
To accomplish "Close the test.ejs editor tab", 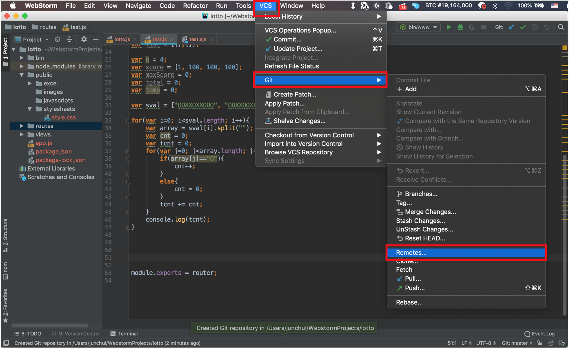I will tap(211, 39).
